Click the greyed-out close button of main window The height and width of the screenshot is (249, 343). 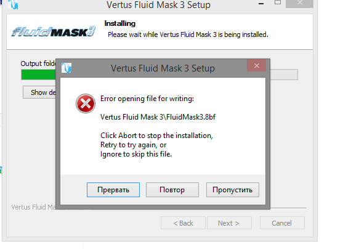point(299,3)
